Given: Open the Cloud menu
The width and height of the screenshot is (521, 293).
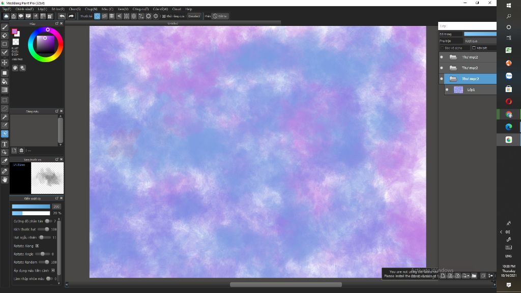Looking at the screenshot, I should click(177, 9).
